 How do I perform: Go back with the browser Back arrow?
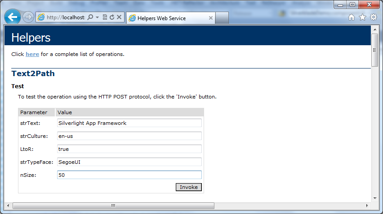[x=12, y=17]
